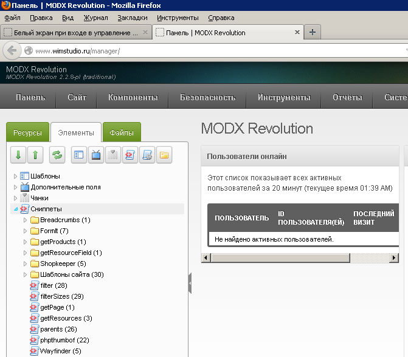Select the filterSizes (29) snippet
This screenshot has height=357, width=408.
pyautogui.click(x=62, y=296)
